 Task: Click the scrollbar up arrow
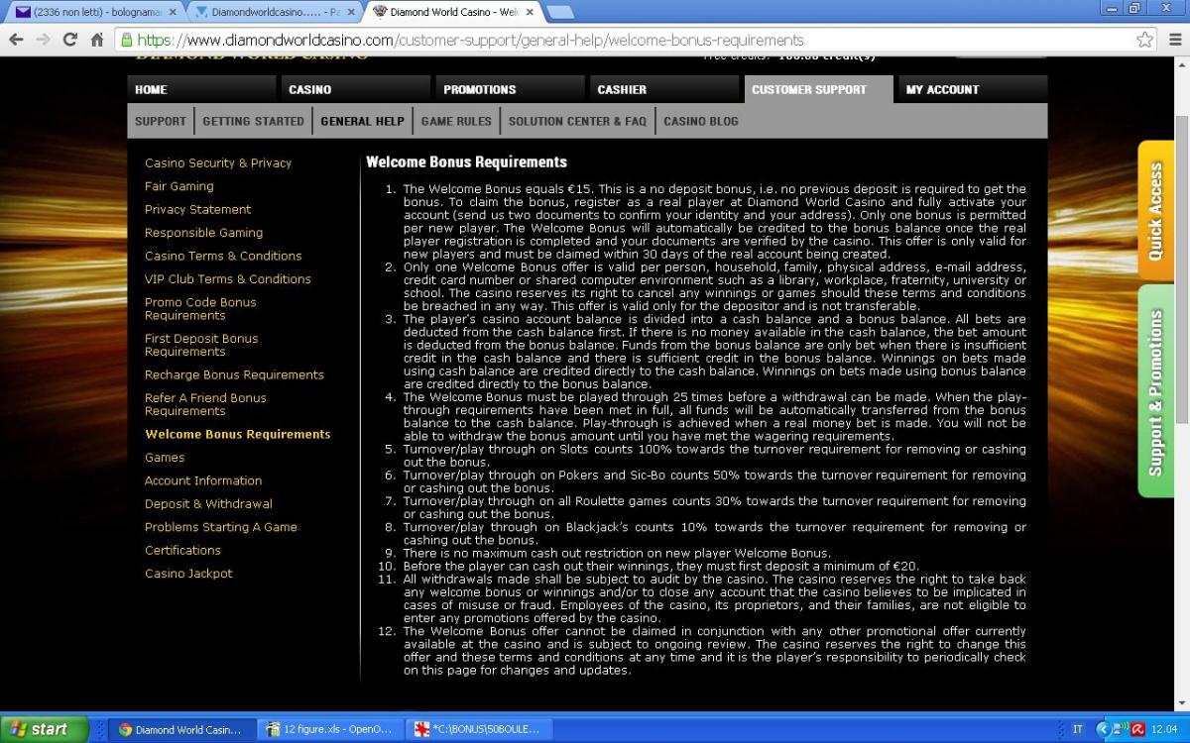[x=1181, y=64]
